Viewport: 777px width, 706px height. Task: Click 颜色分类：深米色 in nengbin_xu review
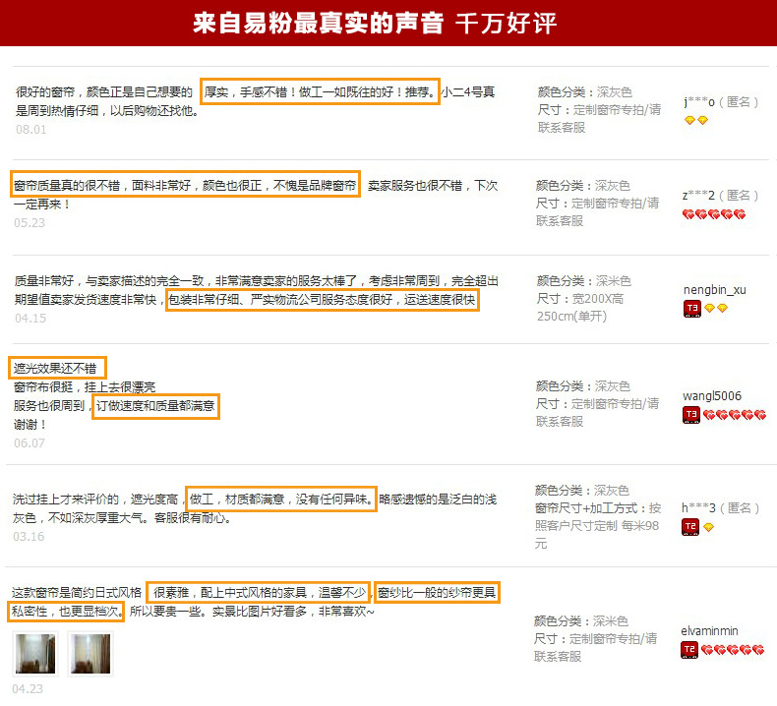coord(584,281)
